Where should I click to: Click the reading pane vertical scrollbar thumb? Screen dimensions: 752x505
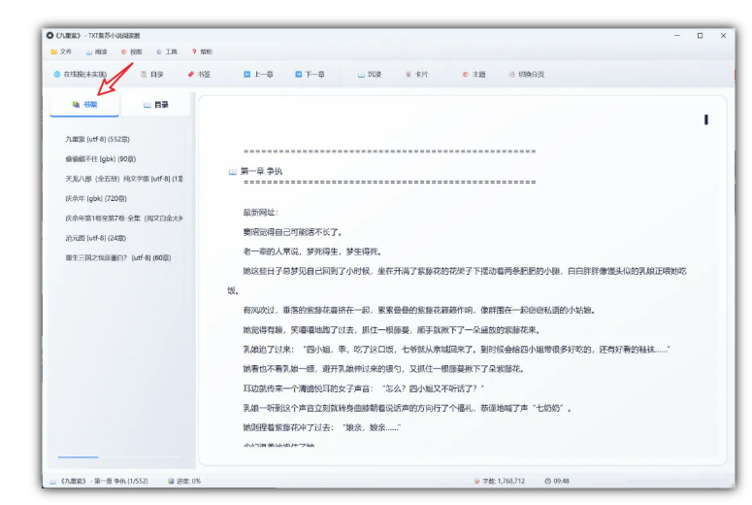coord(706,119)
